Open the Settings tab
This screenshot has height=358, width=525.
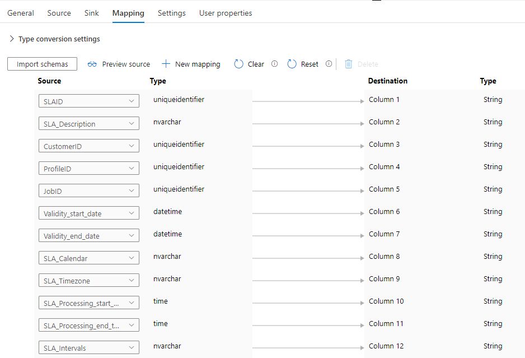[172, 13]
